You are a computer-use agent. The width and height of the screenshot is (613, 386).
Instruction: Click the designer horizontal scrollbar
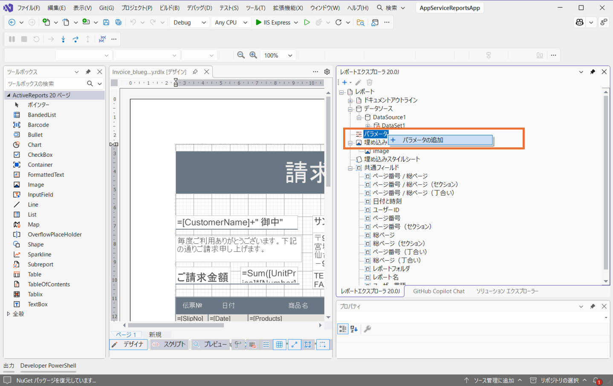pos(176,326)
